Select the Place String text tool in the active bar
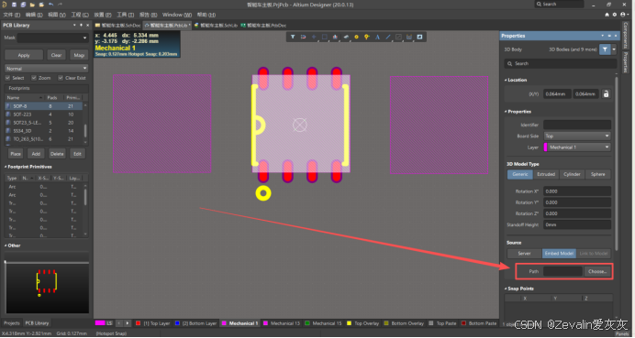This screenshot has width=635, height=338. [x=377, y=37]
